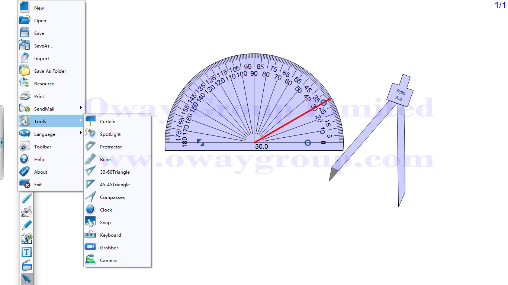Screen dimensions: 508x285
Task: Click the New document icon
Action: 25,7
